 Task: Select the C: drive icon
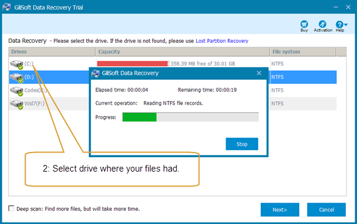click(x=17, y=64)
